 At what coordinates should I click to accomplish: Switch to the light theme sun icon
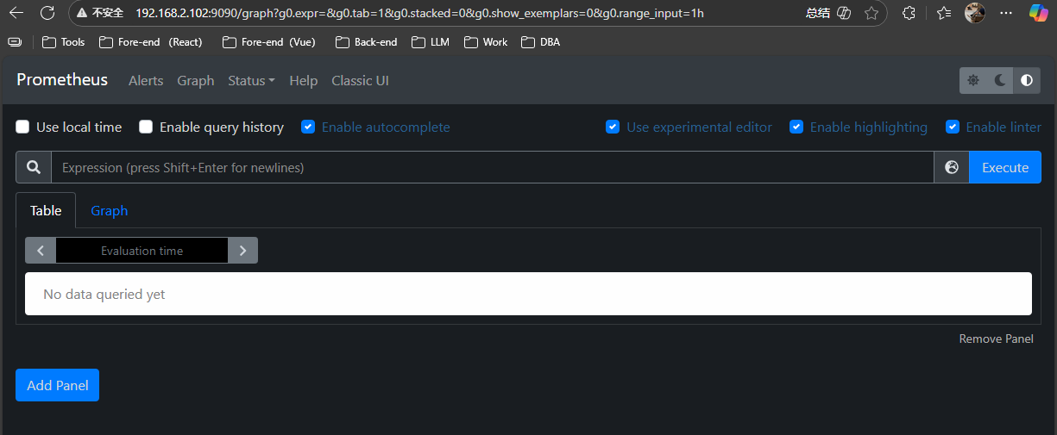[973, 80]
